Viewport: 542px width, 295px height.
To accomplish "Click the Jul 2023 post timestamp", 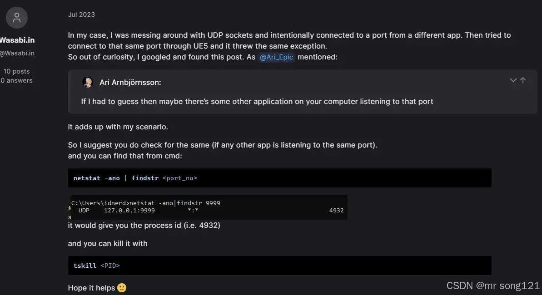I will 82,14.
